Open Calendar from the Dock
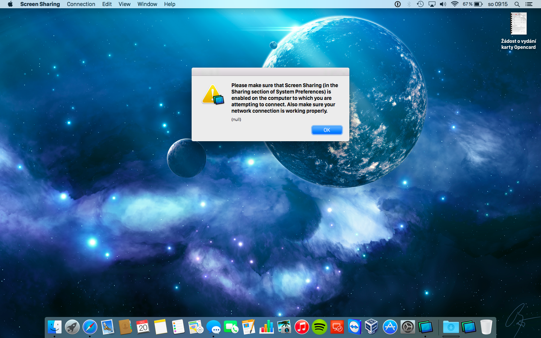541x338 pixels. tap(143, 327)
